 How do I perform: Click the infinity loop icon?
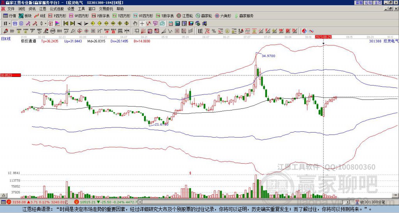point(311,31)
